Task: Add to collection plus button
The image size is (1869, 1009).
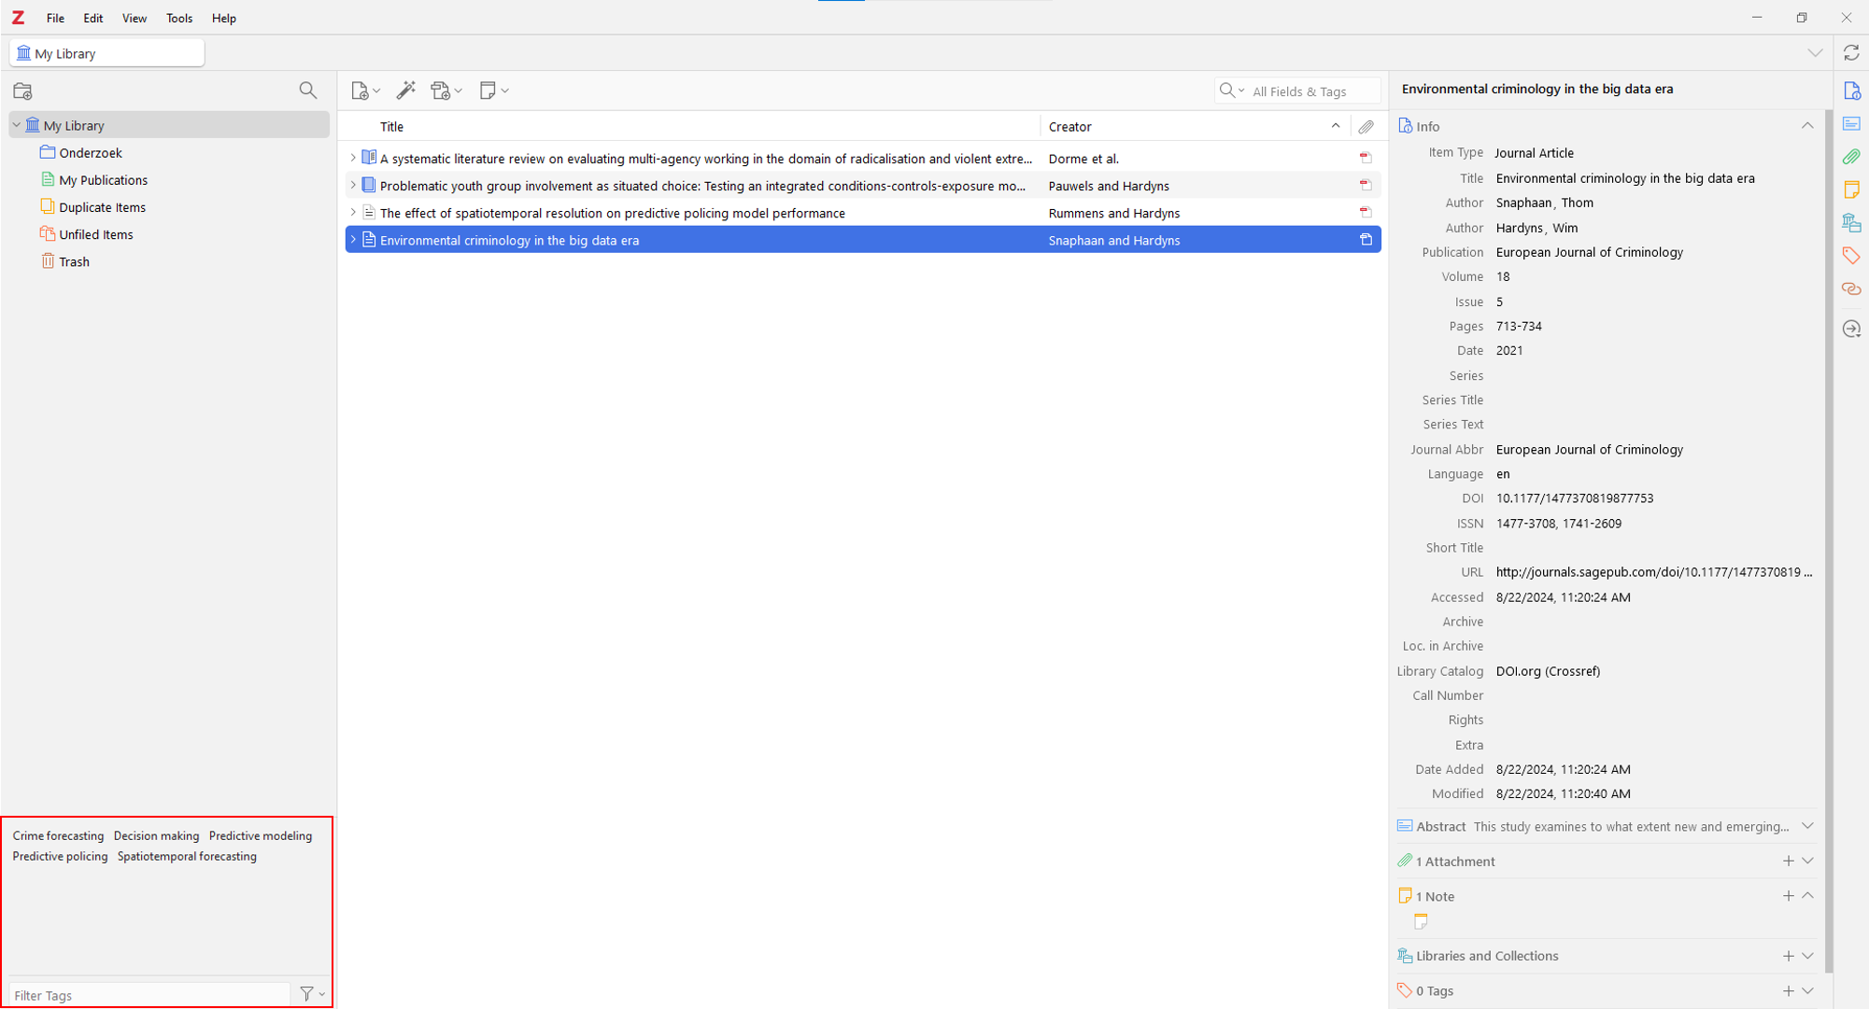Action: [1788, 956]
